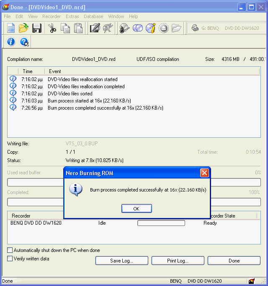Image resolution: width=268 pixels, height=286 pixels.
Task: Click the blue Info icon
Action: (x=11, y=42)
